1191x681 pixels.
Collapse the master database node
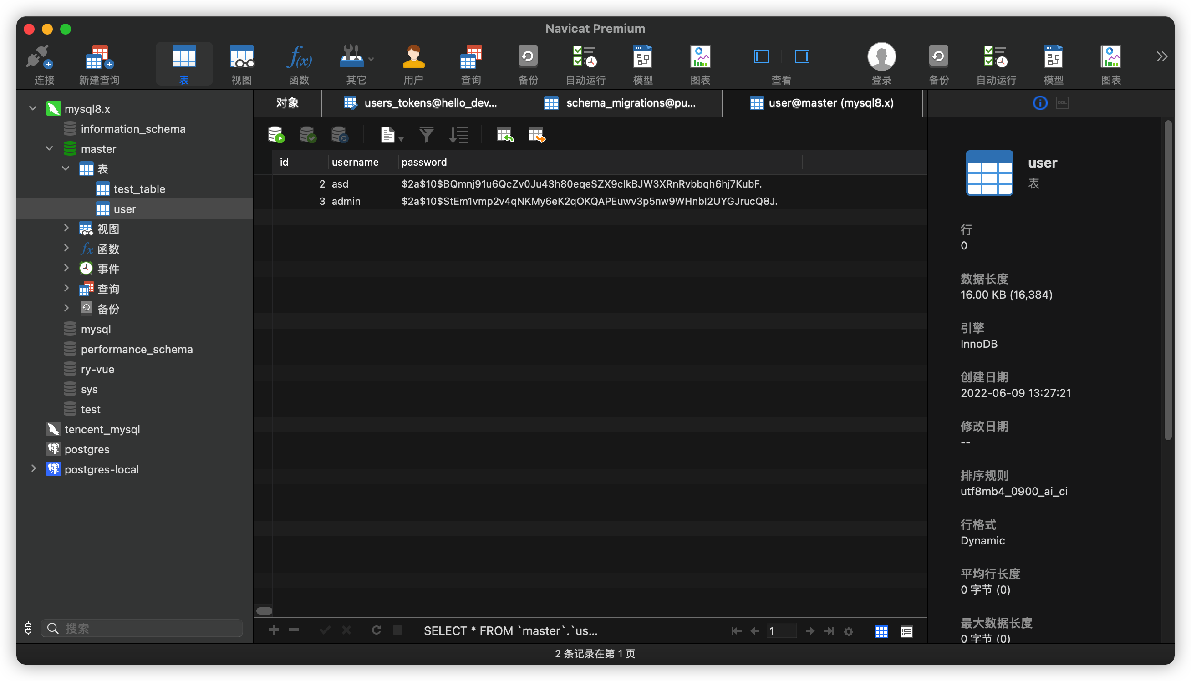(x=49, y=149)
